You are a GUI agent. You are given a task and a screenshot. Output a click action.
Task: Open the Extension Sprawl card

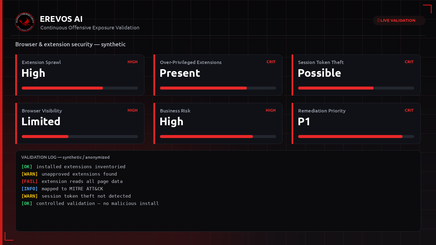[x=80, y=75]
